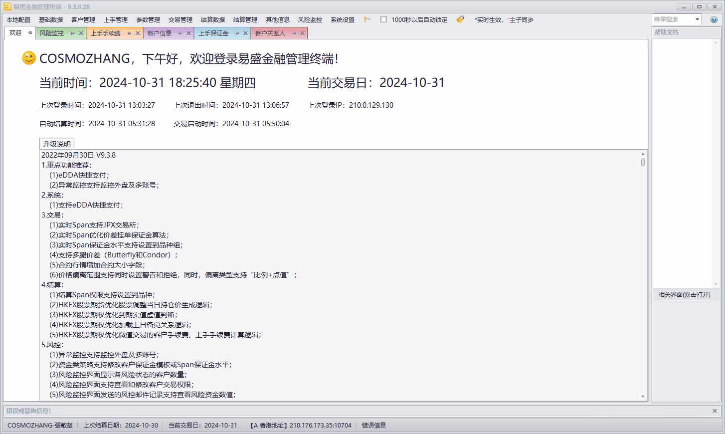Switch to the 上手保证金 tab
This screenshot has width=725, height=434.
tap(213, 33)
